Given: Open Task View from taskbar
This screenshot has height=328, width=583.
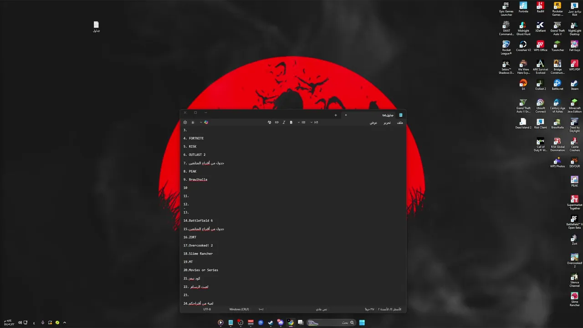Looking at the screenshot, I should click(301, 323).
